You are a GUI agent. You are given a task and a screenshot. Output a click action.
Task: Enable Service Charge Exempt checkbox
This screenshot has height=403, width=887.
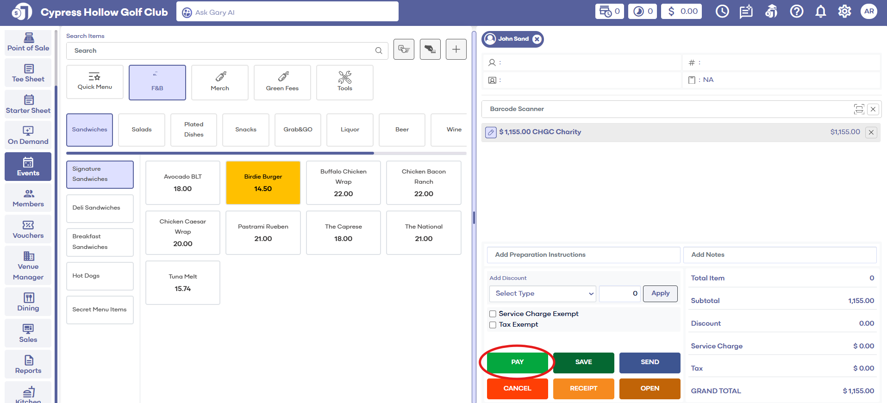pos(493,314)
